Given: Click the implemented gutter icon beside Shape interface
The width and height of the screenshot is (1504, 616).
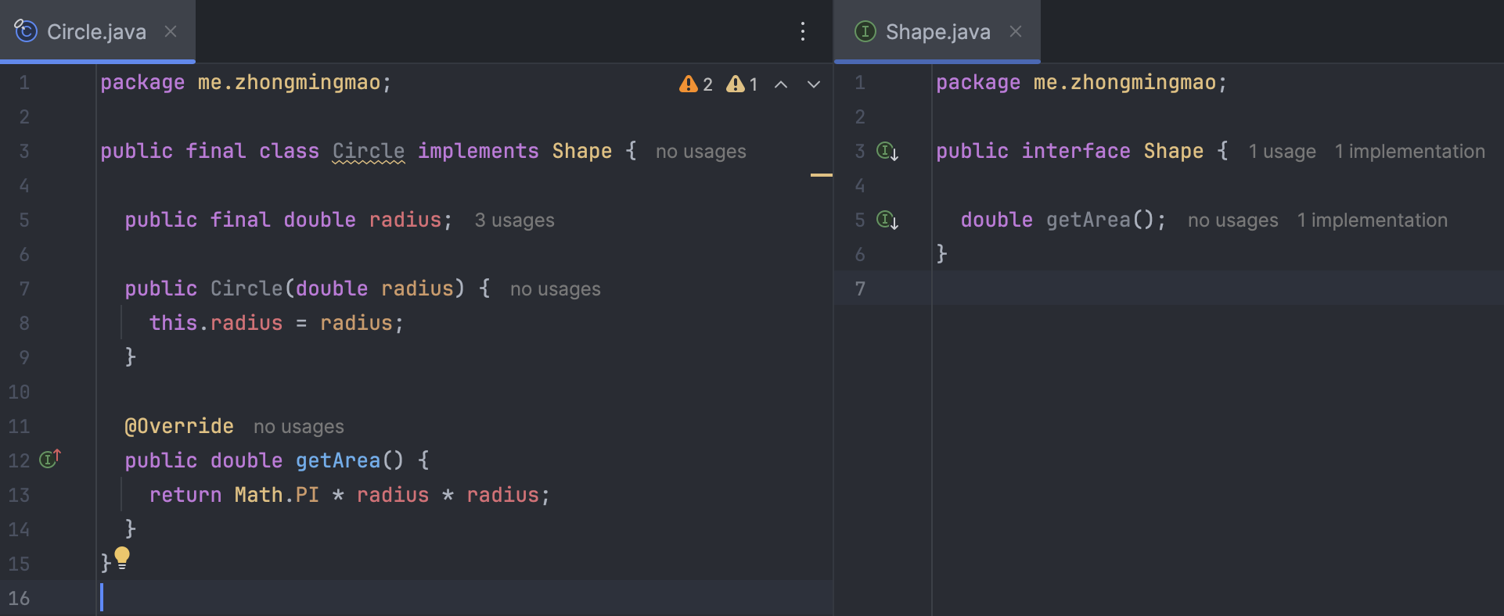Looking at the screenshot, I should [887, 151].
